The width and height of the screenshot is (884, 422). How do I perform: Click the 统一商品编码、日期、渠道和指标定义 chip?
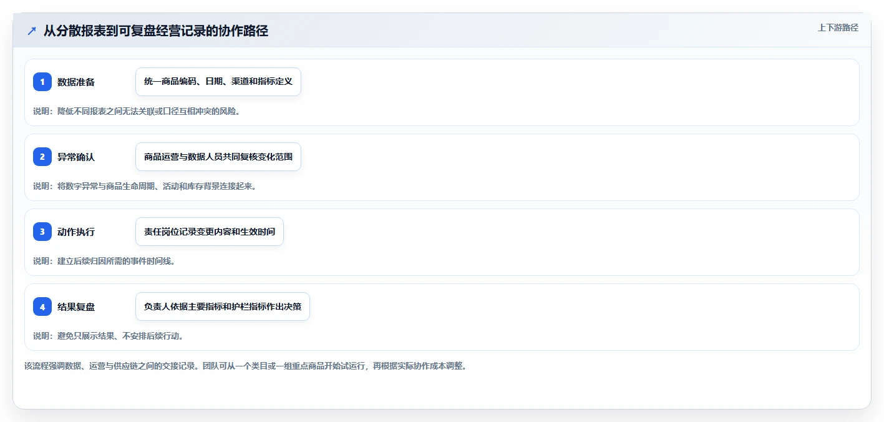(218, 82)
